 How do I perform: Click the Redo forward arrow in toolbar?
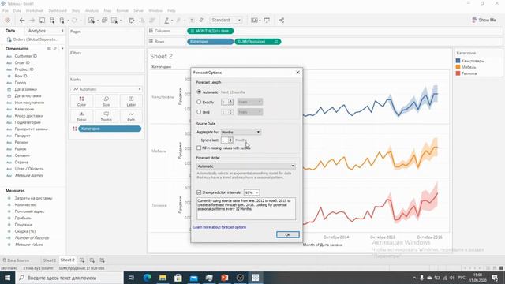coord(32,21)
